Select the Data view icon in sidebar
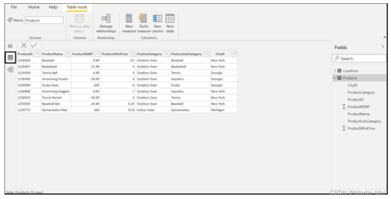 [x=10, y=58]
